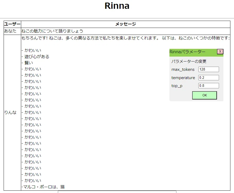Click the あなた user cell
Image resolution: width=234 pixels, height=193 pixels.
(x=12, y=31)
